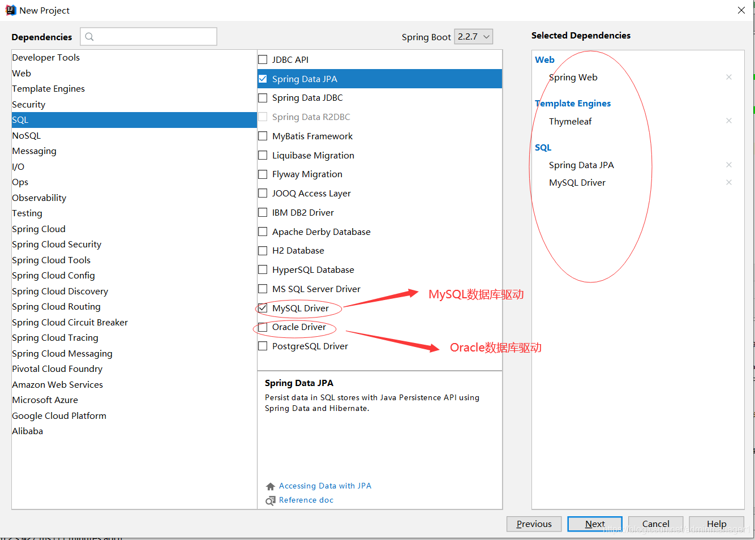This screenshot has height=540, width=755.
Task: Enable the Liquibase Migration checkbox
Action: 263,155
